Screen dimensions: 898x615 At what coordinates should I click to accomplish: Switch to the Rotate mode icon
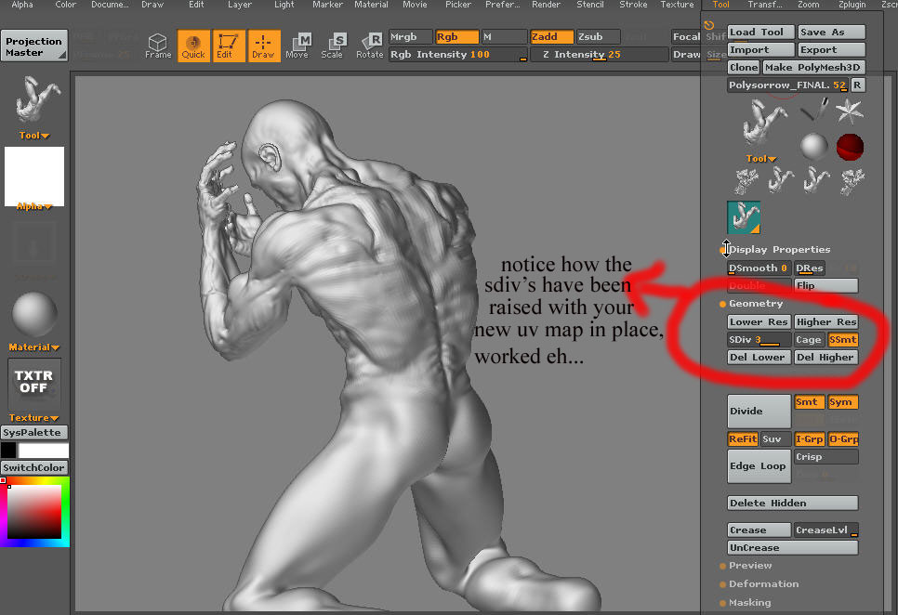click(369, 46)
